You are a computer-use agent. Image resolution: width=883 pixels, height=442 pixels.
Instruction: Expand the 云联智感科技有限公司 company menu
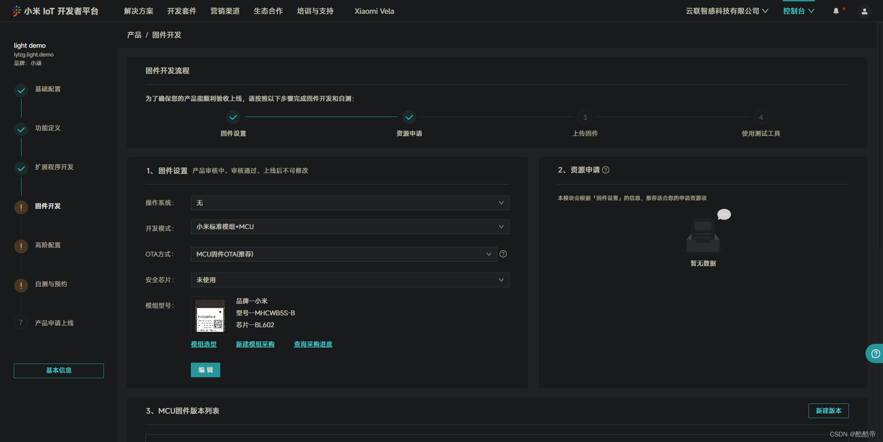click(727, 11)
